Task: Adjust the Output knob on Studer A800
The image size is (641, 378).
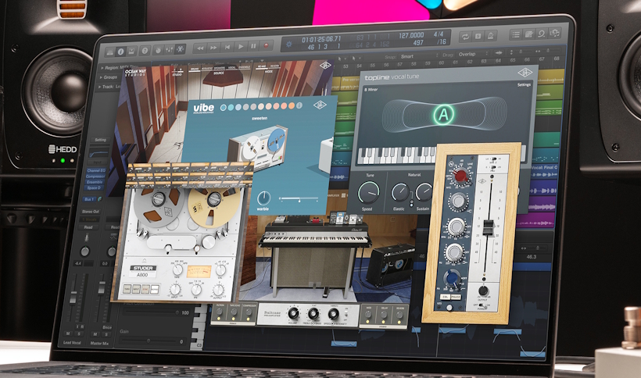Action: (x=218, y=291)
